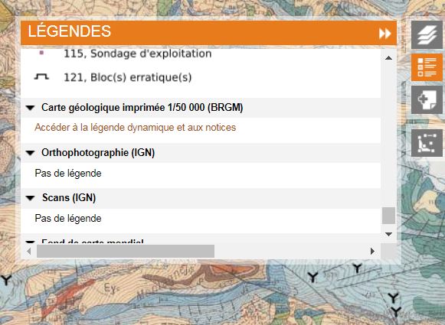Viewport: 445px width, 325px height.
Task: Open the add layer document icon
Action: click(x=427, y=99)
